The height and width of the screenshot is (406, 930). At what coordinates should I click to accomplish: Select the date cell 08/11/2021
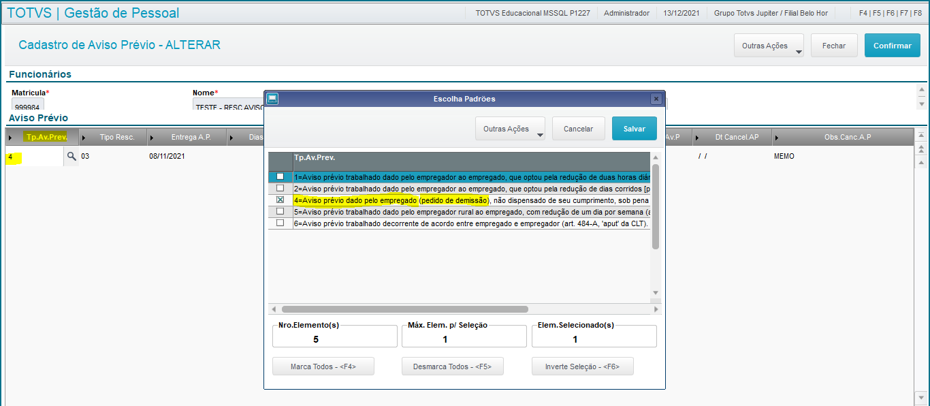tap(187, 157)
